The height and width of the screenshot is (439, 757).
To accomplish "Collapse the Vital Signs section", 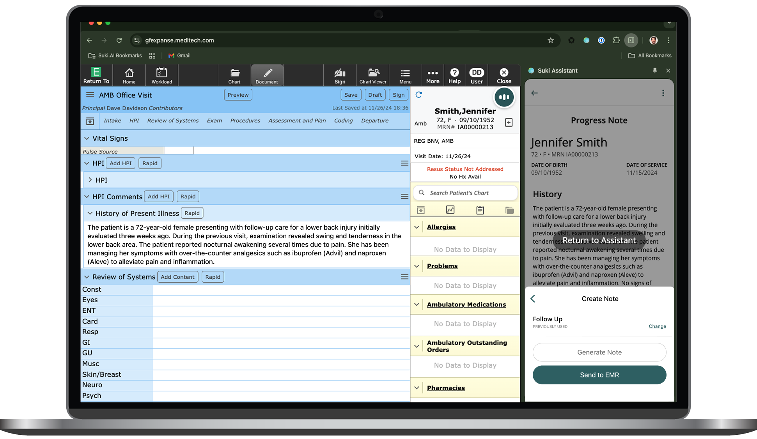I will 87,138.
